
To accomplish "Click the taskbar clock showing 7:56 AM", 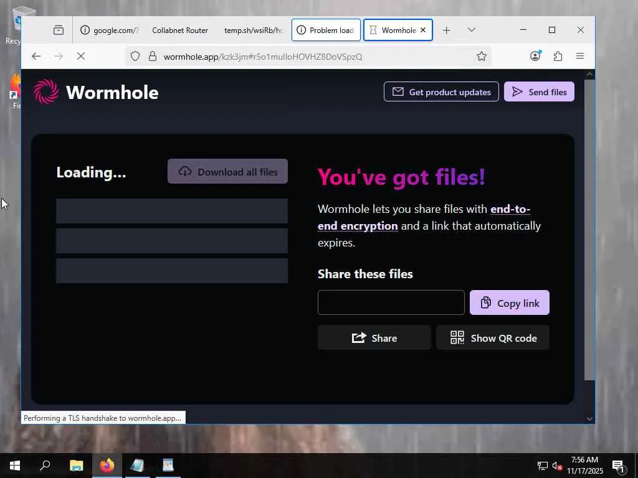I will (584, 466).
